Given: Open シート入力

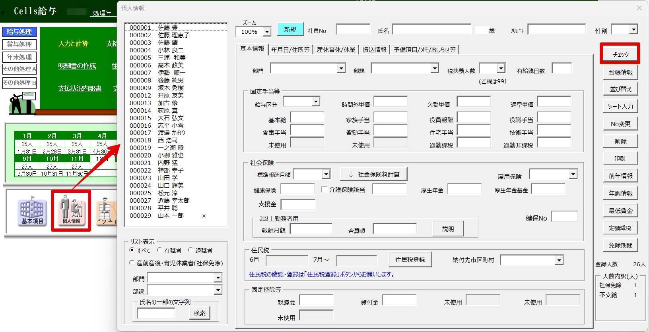Looking at the screenshot, I should [x=620, y=106].
